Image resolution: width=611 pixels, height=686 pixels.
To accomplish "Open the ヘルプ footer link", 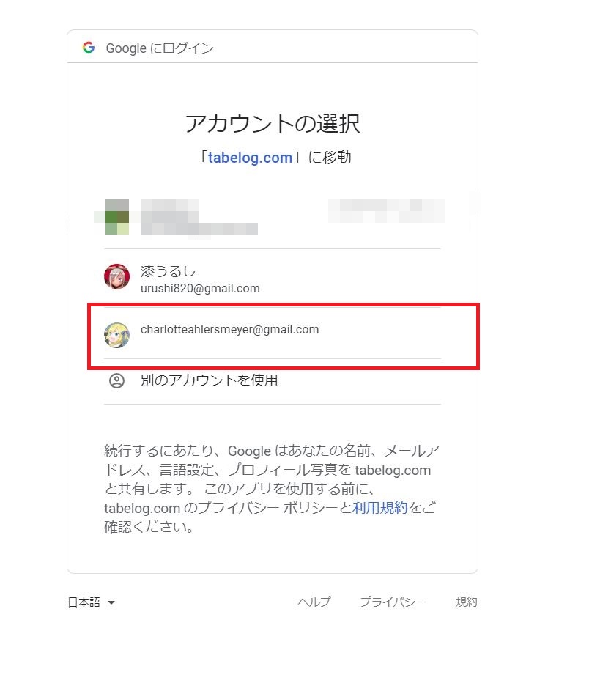I will pyautogui.click(x=314, y=602).
